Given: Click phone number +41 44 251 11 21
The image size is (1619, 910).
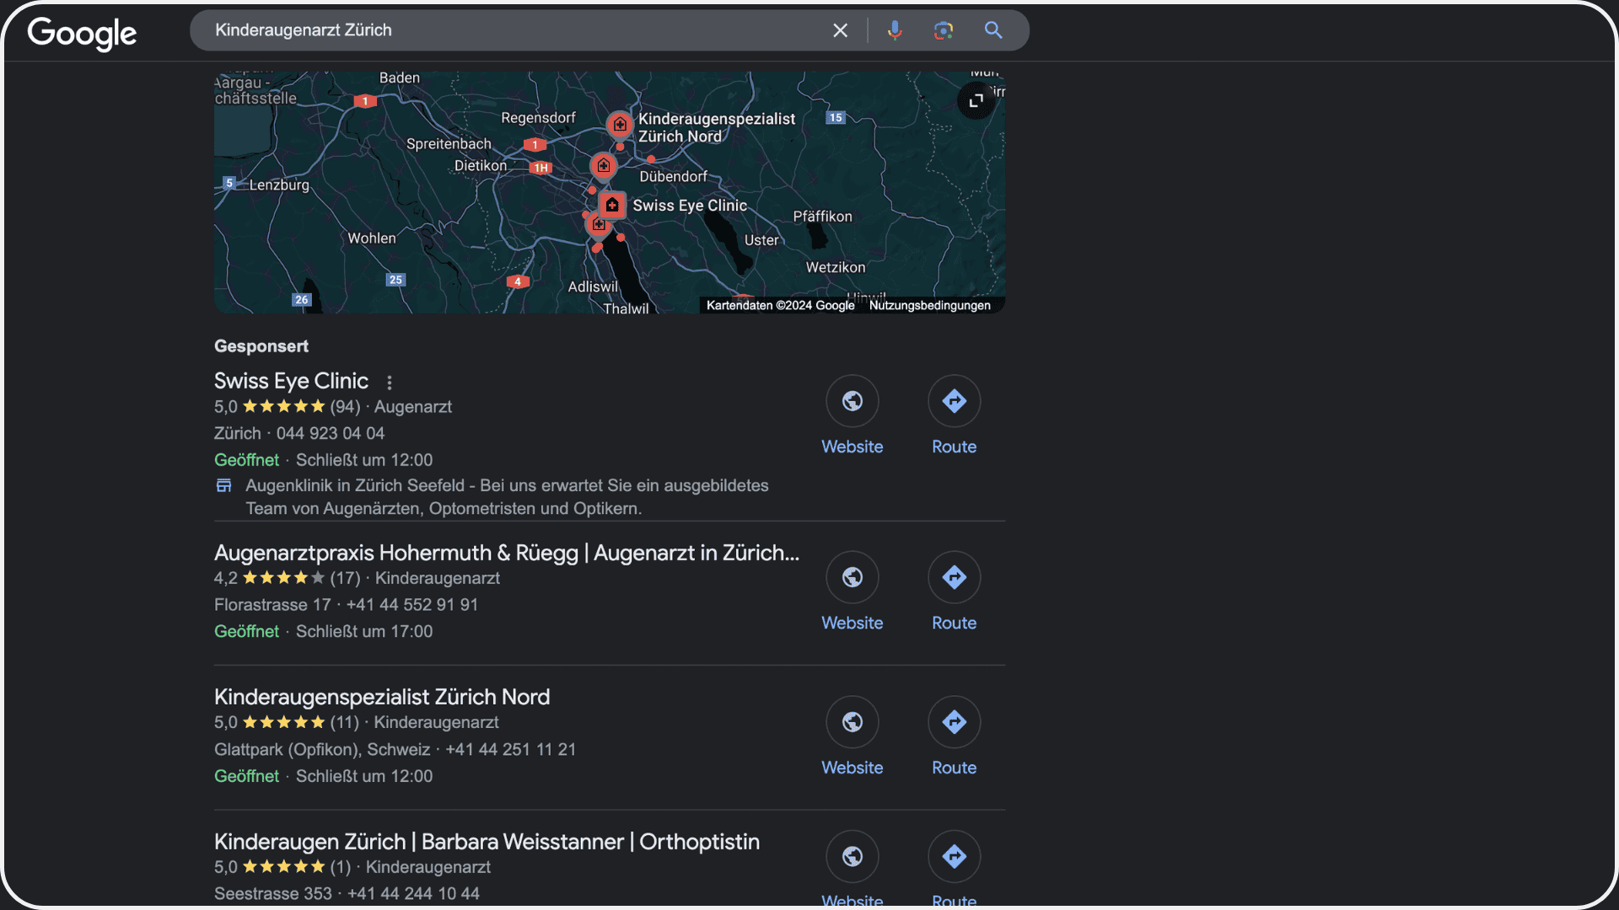Looking at the screenshot, I should (x=511, y=750).
